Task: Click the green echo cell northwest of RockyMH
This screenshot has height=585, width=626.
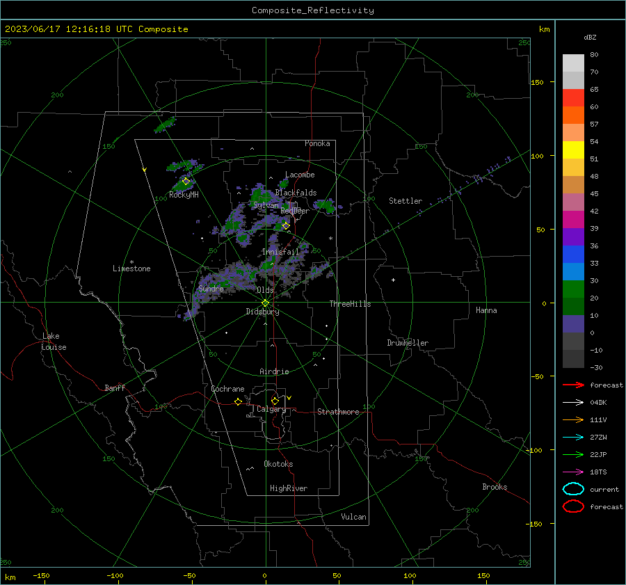Action: point(165,125)
